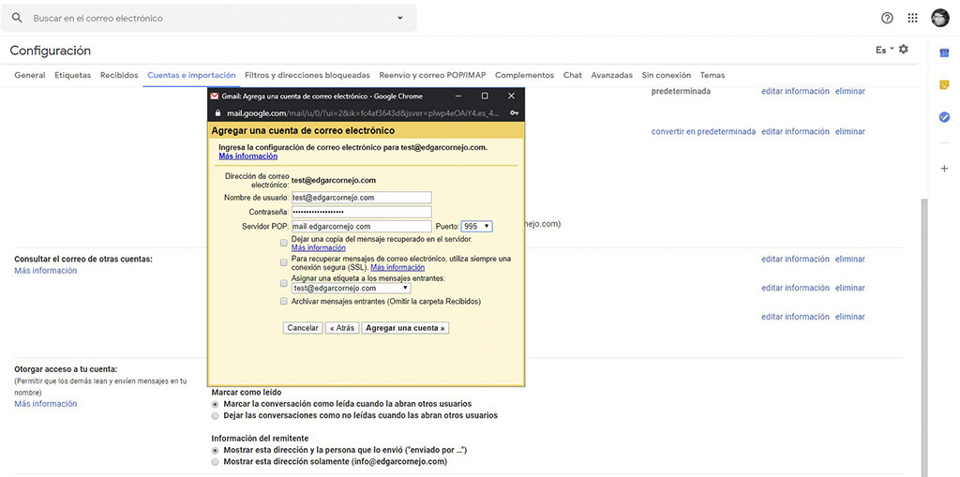Select Mostrar esta dirección solamente option
This screenshot has height=477, width=960.
pos(215,462)
